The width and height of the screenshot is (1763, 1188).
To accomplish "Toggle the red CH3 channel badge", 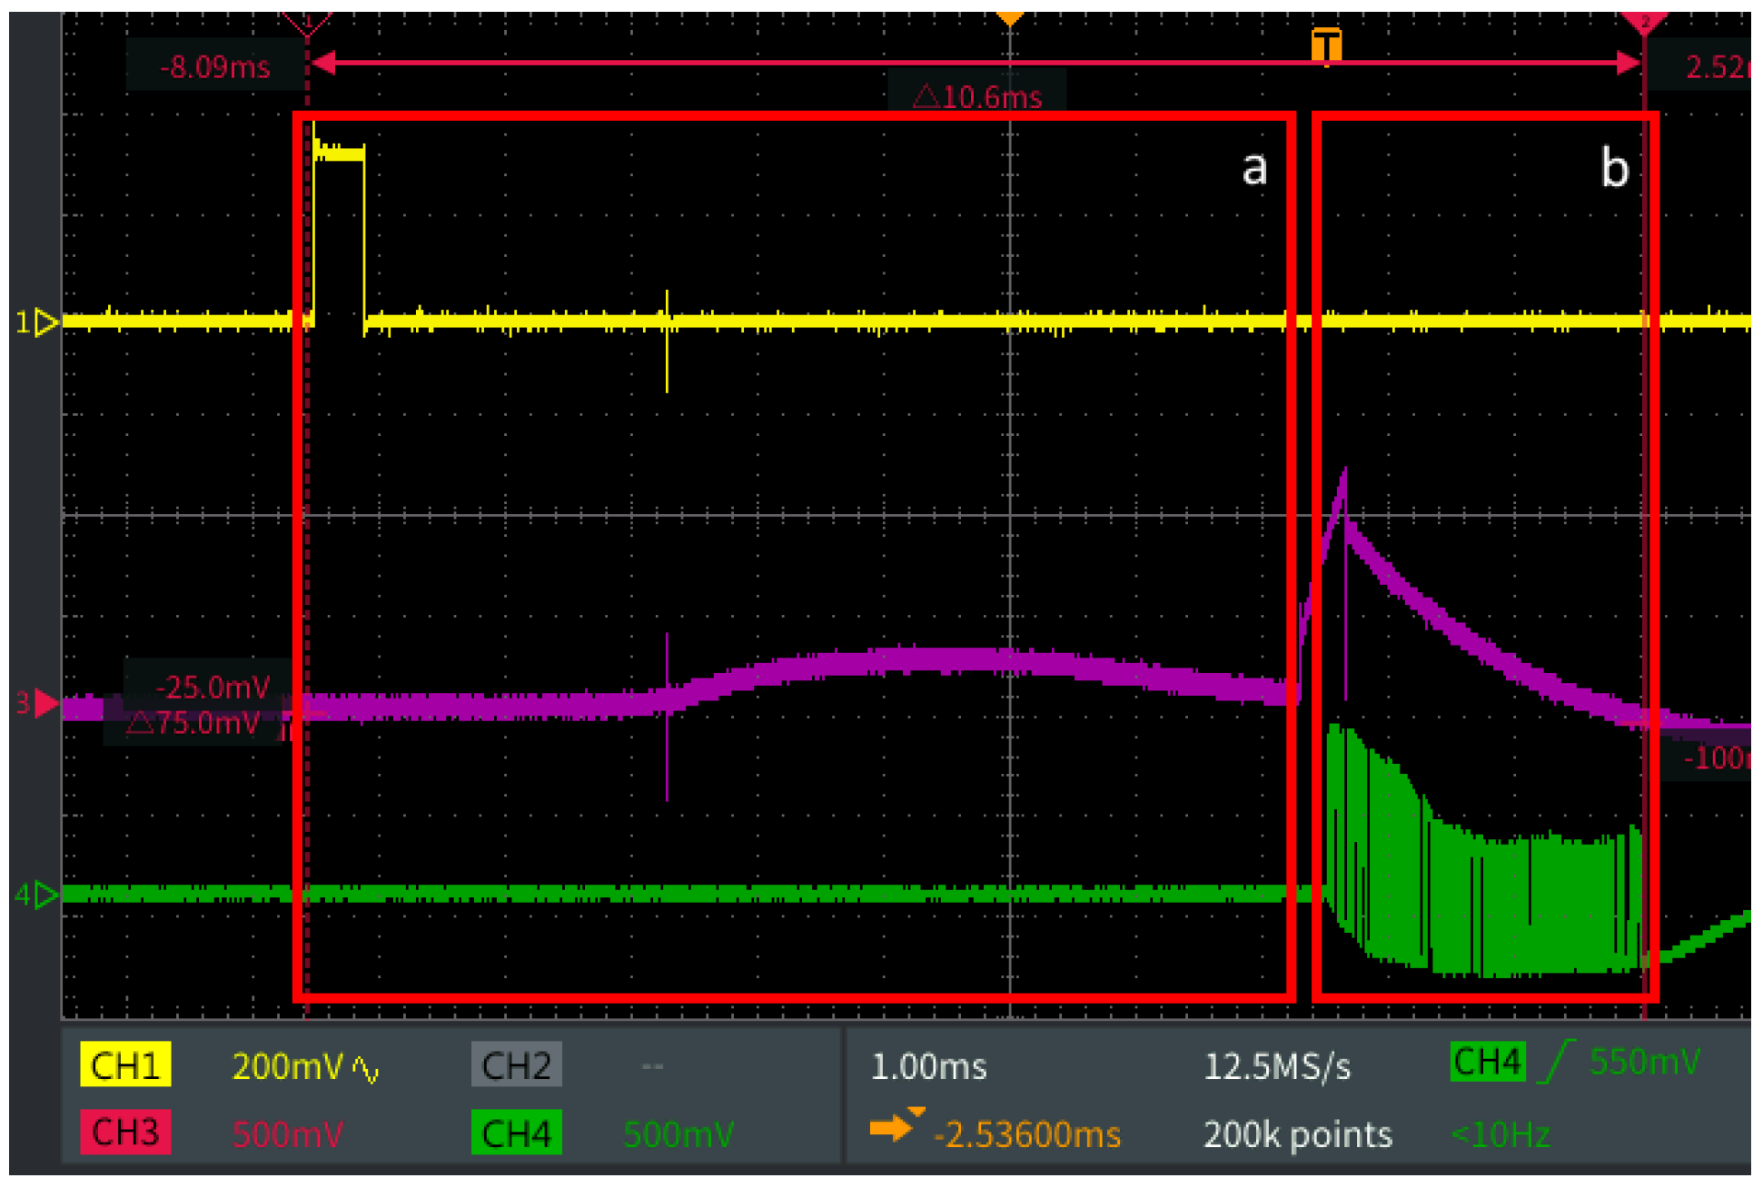I will point(125,1133).
